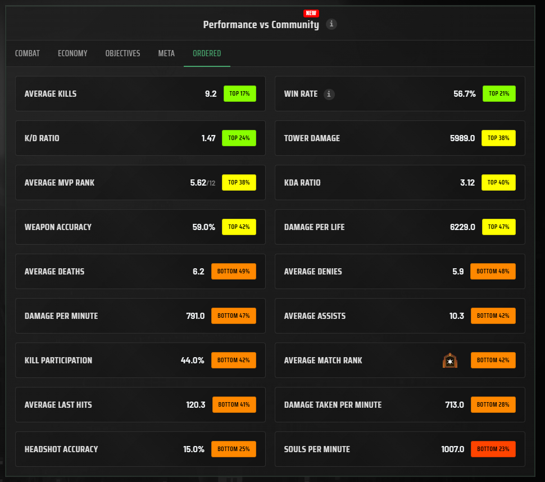The width and height of the screenshot is (545, 482).
Task: Click the Damage Per Minute BOTTOM 47% badge
Action: pyautogui.click(x=234, y=316)
